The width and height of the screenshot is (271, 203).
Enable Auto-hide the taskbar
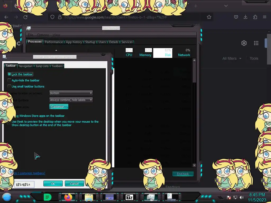9,80
